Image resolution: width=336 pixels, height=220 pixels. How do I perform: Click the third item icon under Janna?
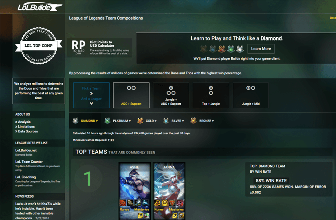pos(172,203)
